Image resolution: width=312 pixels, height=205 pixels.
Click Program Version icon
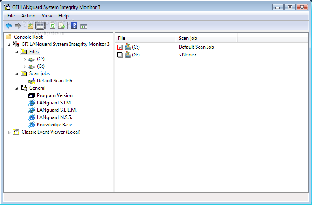(31, 96)
